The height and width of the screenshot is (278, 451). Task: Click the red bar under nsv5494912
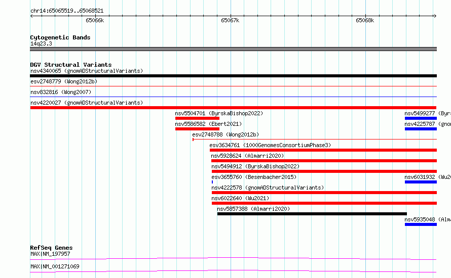(324, 171)
